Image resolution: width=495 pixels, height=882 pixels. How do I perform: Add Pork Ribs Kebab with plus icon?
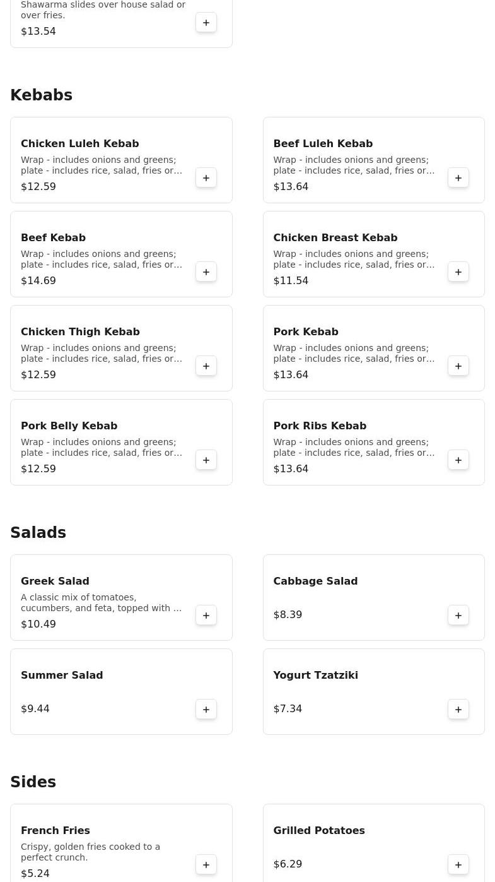tap(458, 460)
